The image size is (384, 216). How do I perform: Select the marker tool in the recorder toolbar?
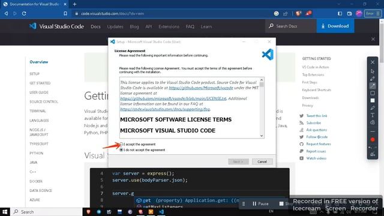(x=373, y=108)
